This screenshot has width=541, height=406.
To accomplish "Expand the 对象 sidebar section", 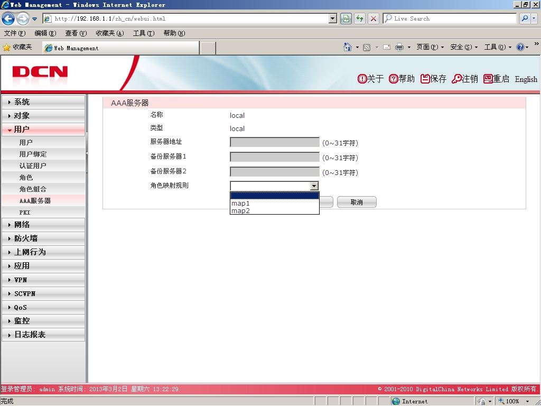I will click(43, 116).
